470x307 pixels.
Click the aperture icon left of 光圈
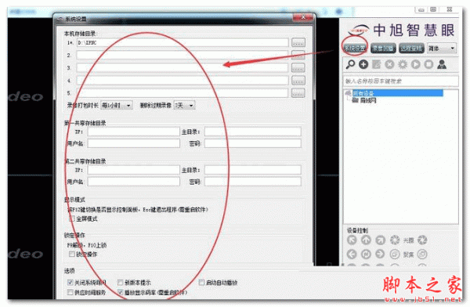[395, 240]
